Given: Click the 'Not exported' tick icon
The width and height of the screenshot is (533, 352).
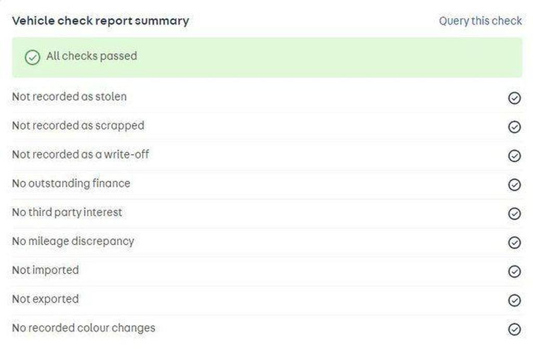Looking at the screenshot, I should (x=514, y=300).
